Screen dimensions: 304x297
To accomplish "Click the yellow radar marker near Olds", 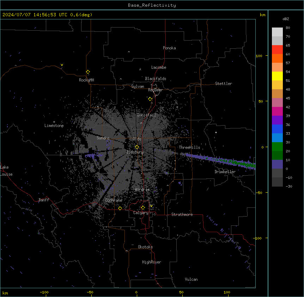I will [137, 147].
